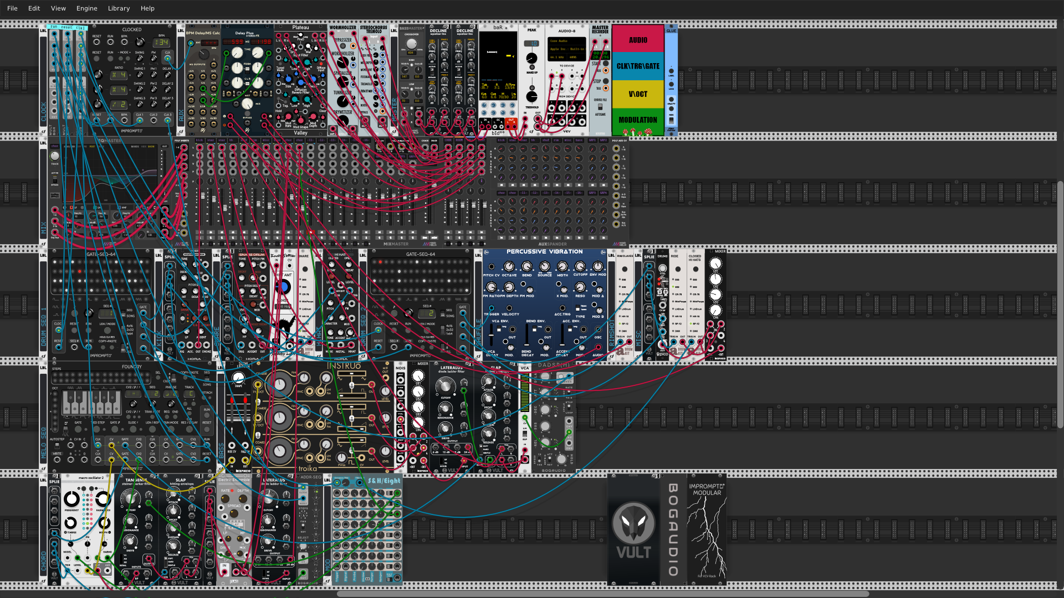The image size is (1064, 598).
Task: Click the Delay Plus left TIME knob
Action: click(x=237, y=53)
